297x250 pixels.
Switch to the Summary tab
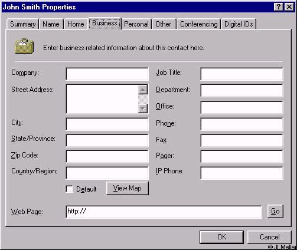tap(23, 24)
